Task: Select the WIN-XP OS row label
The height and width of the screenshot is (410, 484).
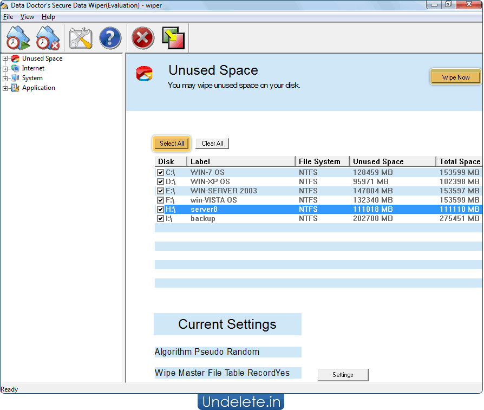Action: (210, 181)
